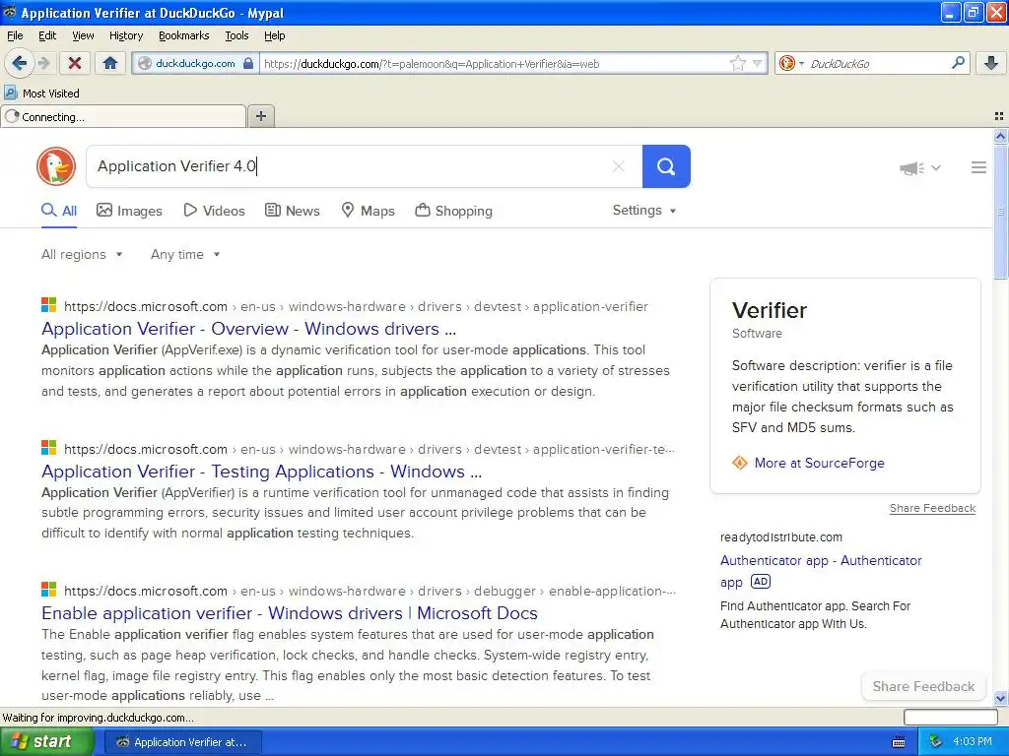Image resolution: width=1009 pixels, height=756 pixels.
Task: Bookmark this page with the star icon
Action: pos(737,63)
